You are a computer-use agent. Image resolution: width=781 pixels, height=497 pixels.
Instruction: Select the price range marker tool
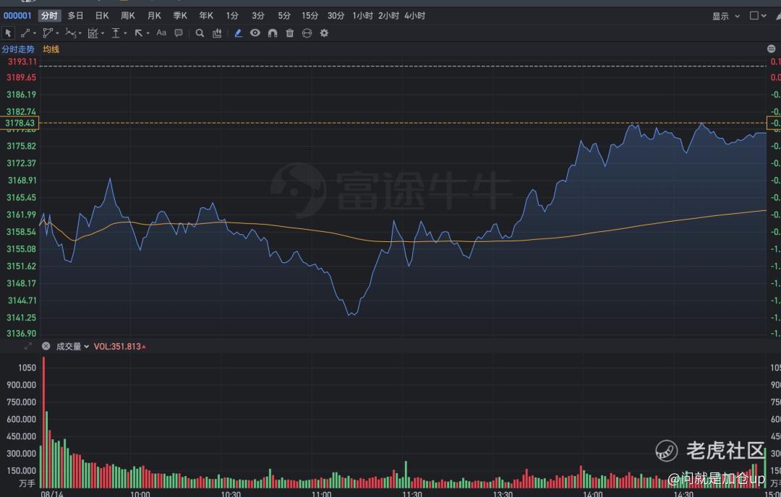pos(116,33)
